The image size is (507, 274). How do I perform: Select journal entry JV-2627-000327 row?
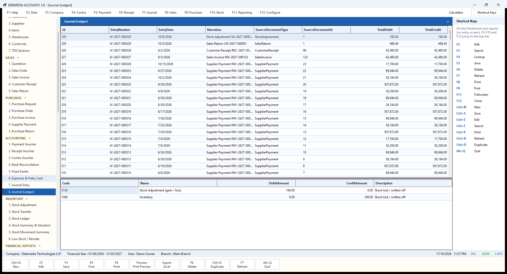(x=254, y=57)
